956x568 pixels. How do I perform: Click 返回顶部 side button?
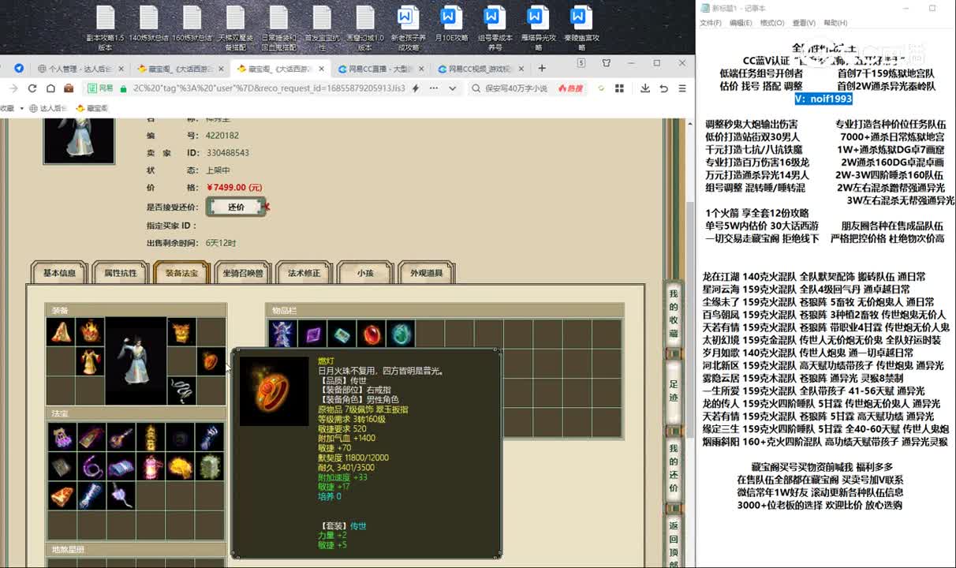[x=673, y=543]
